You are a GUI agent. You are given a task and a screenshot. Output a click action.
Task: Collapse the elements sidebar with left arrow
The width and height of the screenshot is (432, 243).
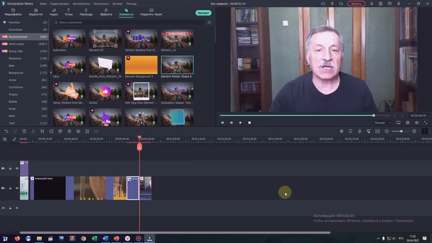pos(51,73)
